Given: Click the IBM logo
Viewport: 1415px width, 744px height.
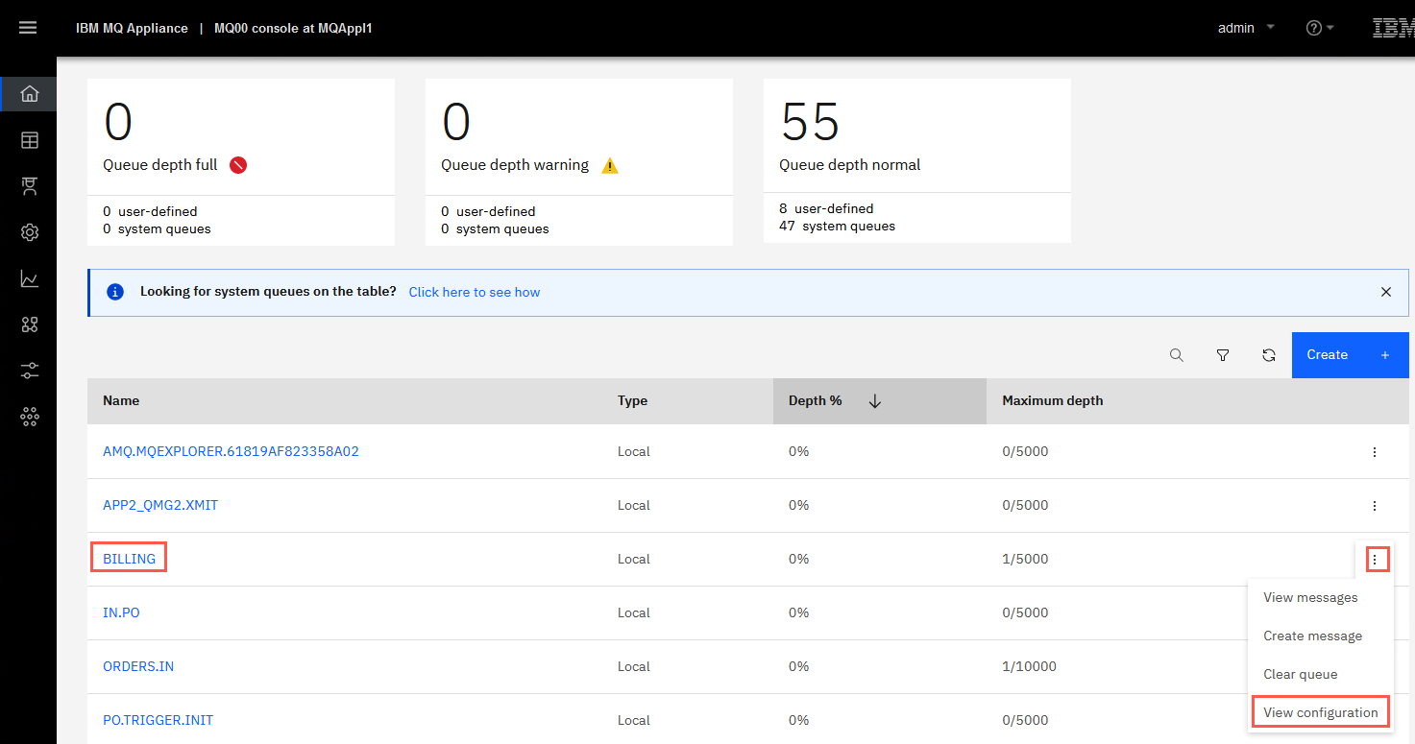Looking at the screenshot, I should 1393,28.
